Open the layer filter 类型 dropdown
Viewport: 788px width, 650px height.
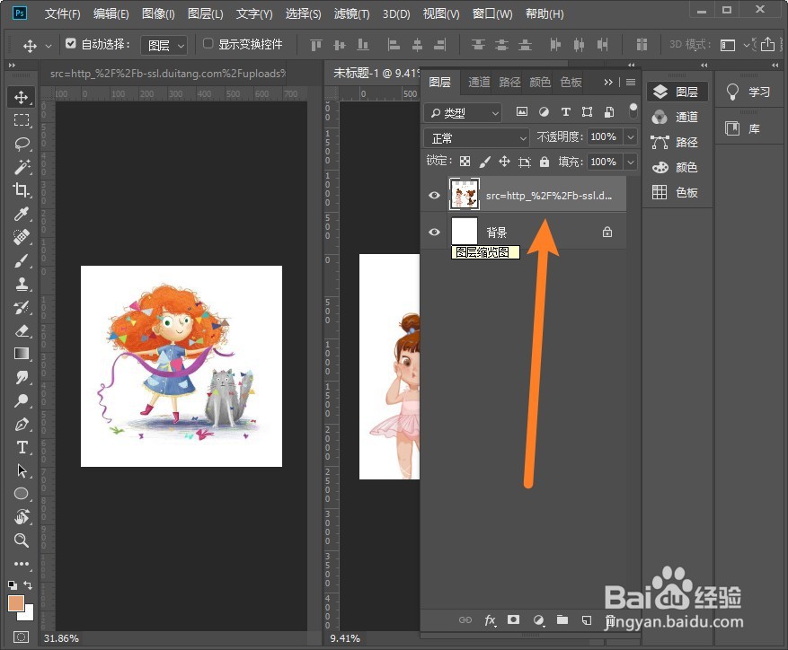tap(463, 113)
